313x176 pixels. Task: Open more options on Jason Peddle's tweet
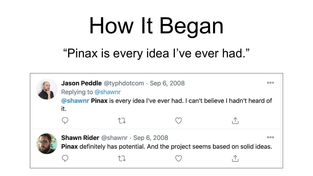271,82
